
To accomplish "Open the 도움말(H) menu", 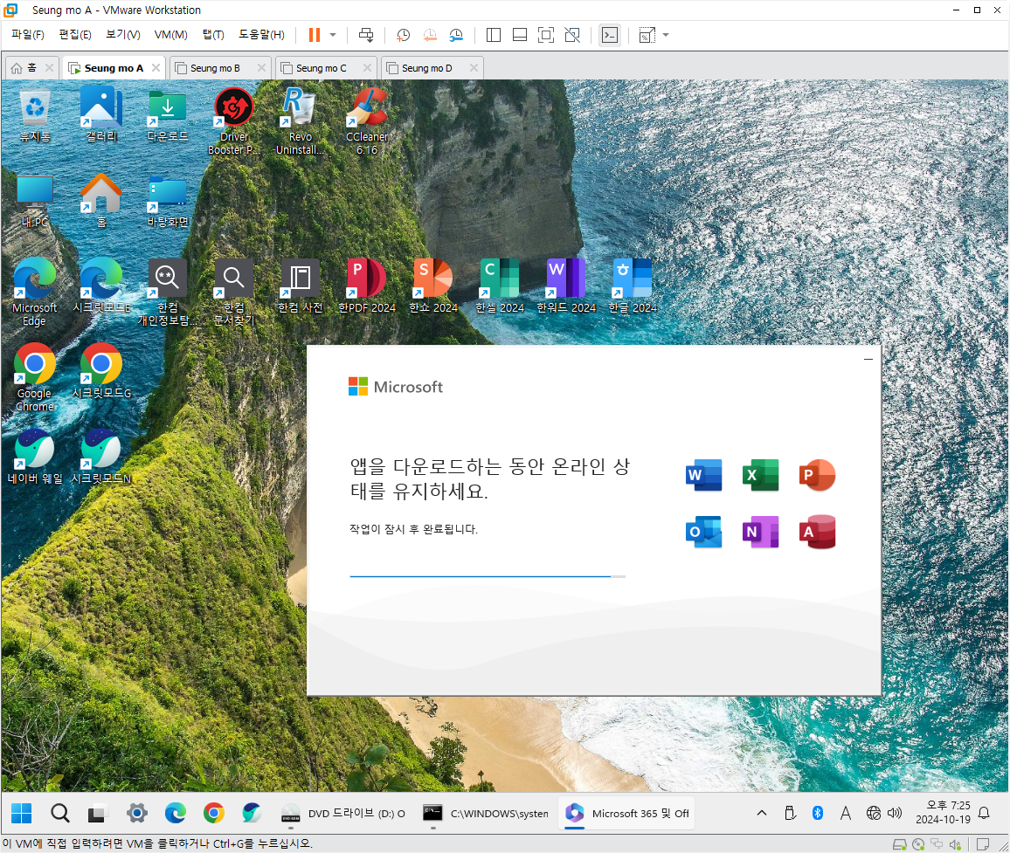I will click(261, 35).
